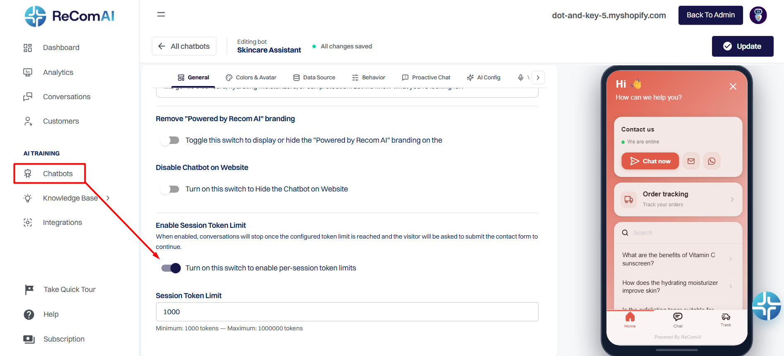Switch to the Colors & Avatar tab
The height and width of the screenshot is (356, 784).
251,77
